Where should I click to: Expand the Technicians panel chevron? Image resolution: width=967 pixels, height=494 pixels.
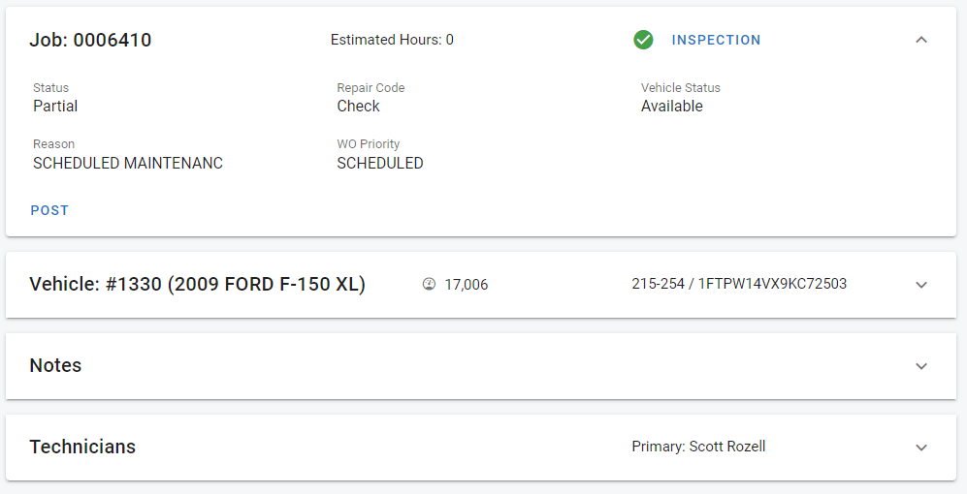click(921, 448)
